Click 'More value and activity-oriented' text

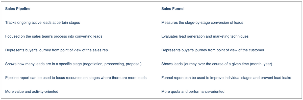click(x=32, y=91)
